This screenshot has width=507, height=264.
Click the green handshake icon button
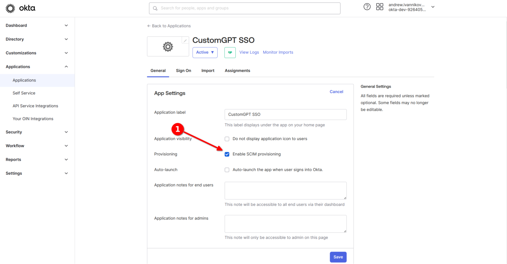point(230,52)
